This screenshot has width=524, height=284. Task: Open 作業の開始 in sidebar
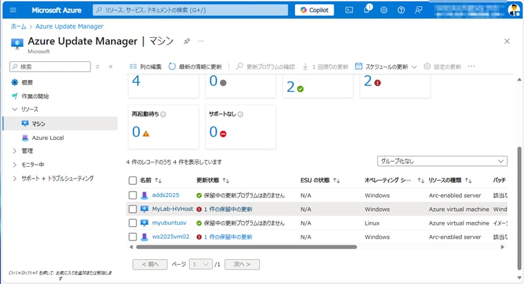tap(35, 97)
